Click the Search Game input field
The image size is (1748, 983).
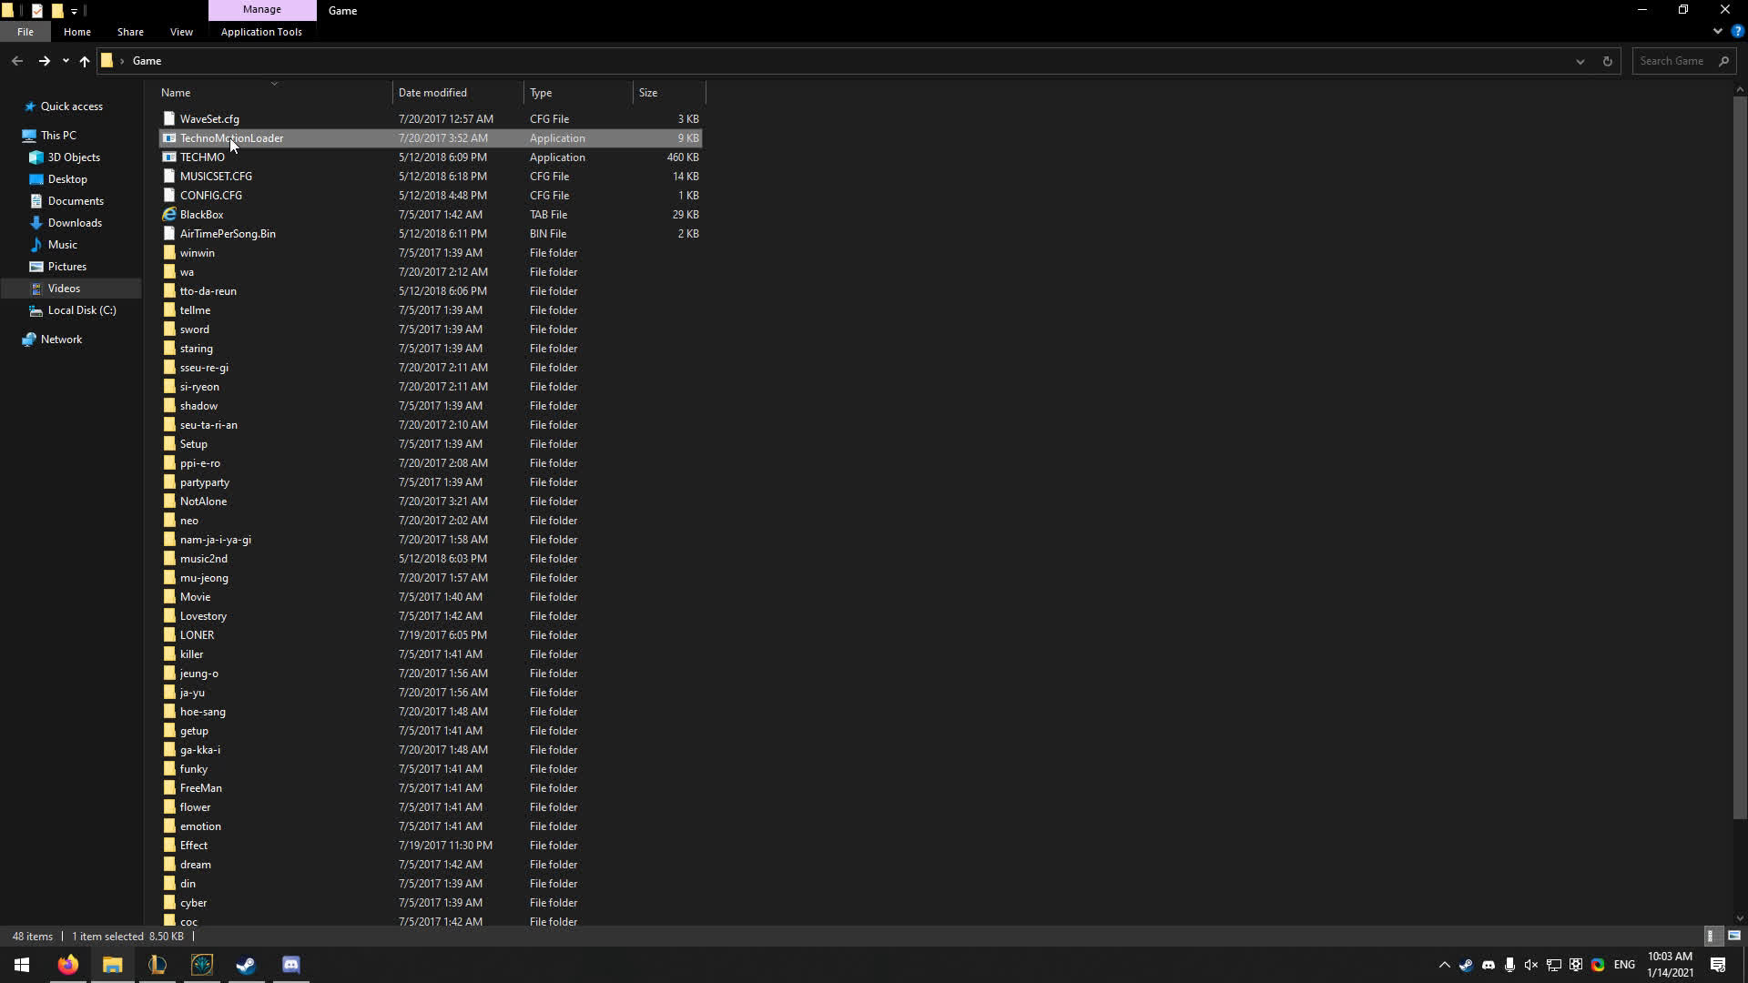[1675, 61]
